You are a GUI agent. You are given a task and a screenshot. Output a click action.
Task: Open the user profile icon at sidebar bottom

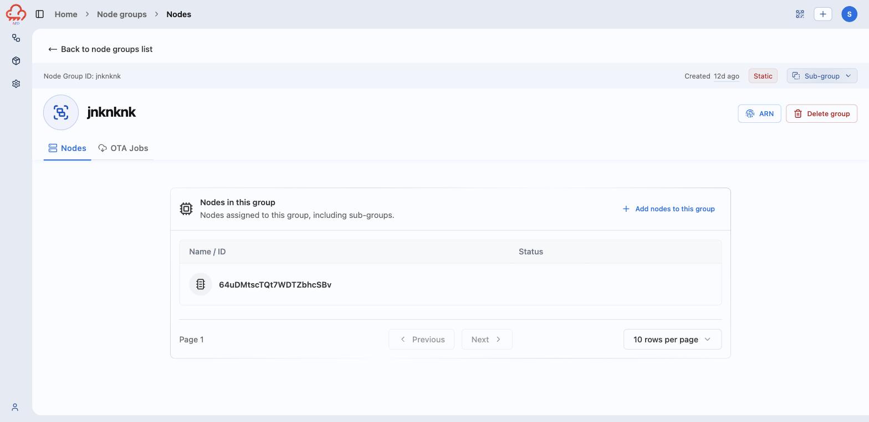[x=15, y=407]
